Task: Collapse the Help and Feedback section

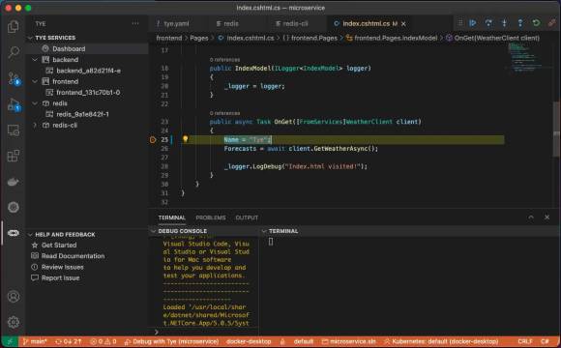Action: coord(30,235)
